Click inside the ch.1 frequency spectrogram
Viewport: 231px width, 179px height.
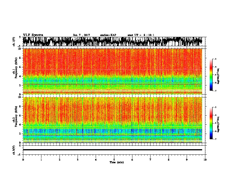(x=113, y=71)
